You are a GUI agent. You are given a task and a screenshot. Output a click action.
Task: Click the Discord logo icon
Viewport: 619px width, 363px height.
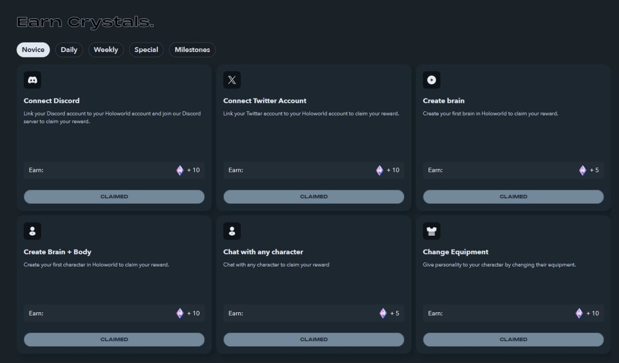tap(32, 80)
